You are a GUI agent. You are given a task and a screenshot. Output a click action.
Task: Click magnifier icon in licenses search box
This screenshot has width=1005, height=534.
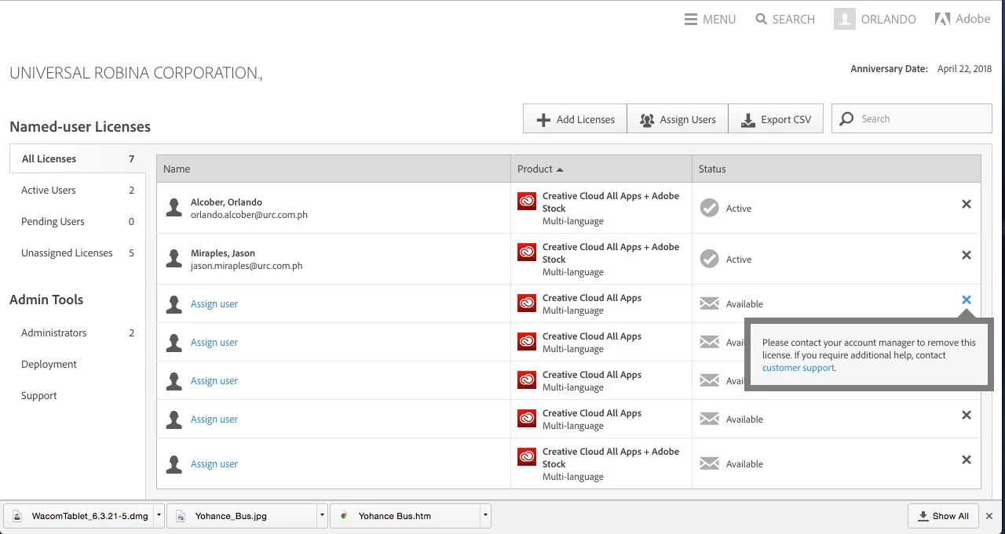coord(846,119)
